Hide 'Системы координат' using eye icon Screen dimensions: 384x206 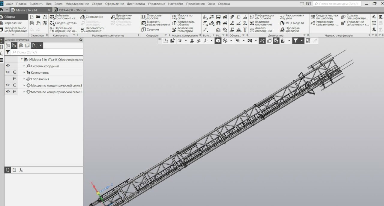(x=8, y=66)
